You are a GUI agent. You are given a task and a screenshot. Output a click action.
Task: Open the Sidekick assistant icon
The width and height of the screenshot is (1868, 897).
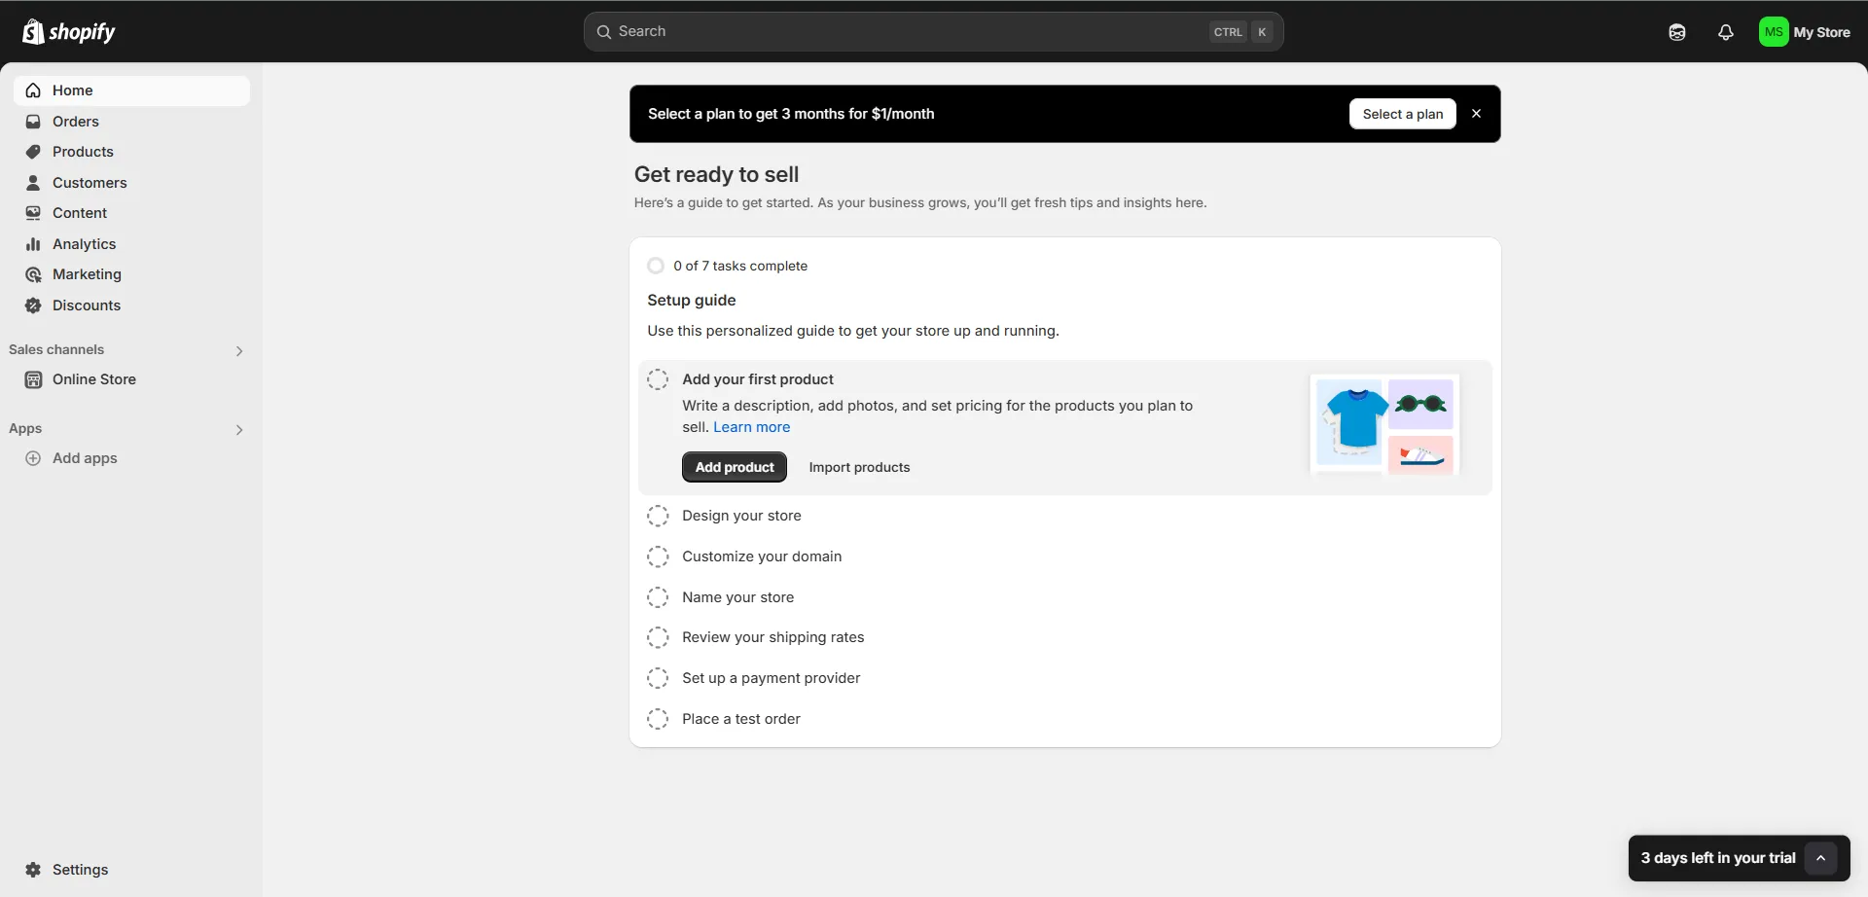(1676, 32)
